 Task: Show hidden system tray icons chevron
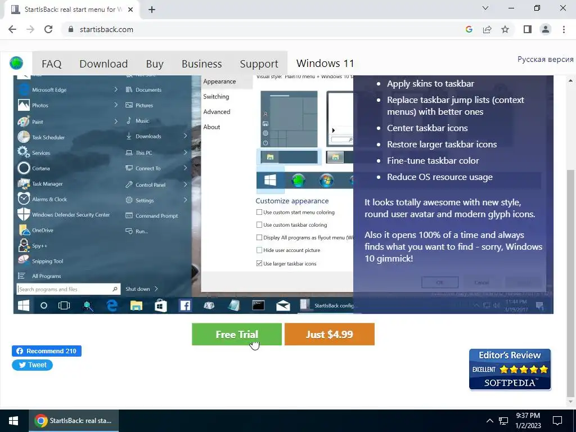(x=490, y=421)
